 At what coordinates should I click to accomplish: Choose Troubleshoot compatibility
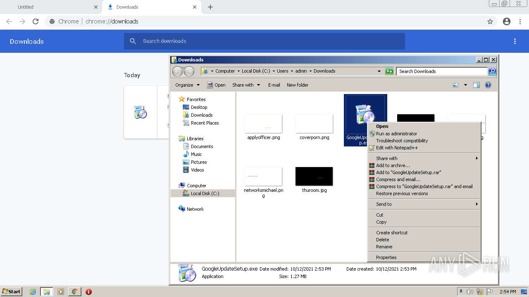[x=424, y=141]
